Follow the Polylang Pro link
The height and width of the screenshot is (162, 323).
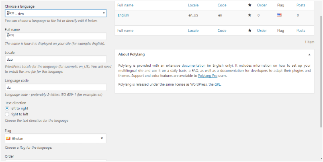[x=208, y=76]
